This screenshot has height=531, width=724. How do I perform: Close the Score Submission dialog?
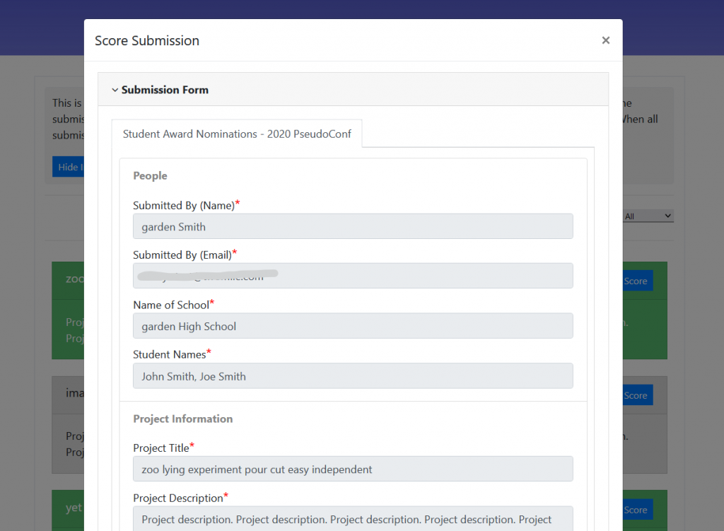(606, 40)
